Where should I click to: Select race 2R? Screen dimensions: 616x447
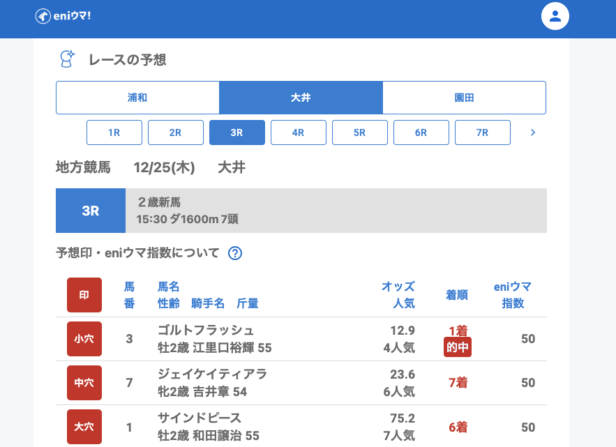(176, 132)
